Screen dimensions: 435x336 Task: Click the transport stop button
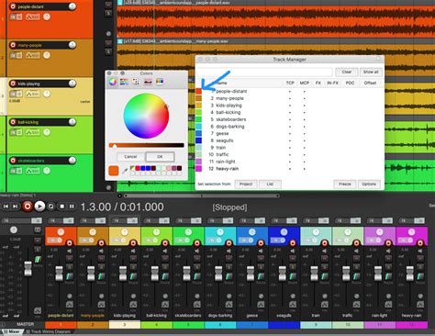tap(61, 207)
